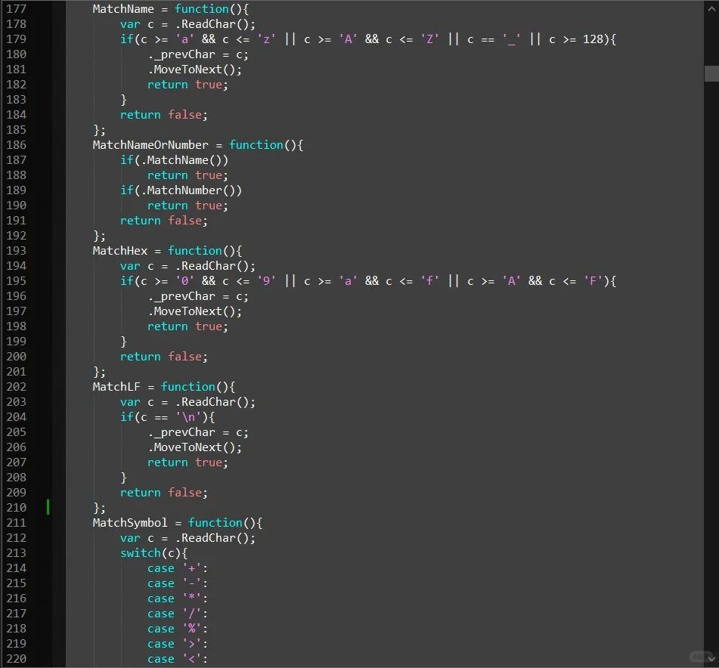Place cursor on 'MatchSymbol' at line 211
Image resolution: width=719 pixels, height=668 pixels.
130,523
